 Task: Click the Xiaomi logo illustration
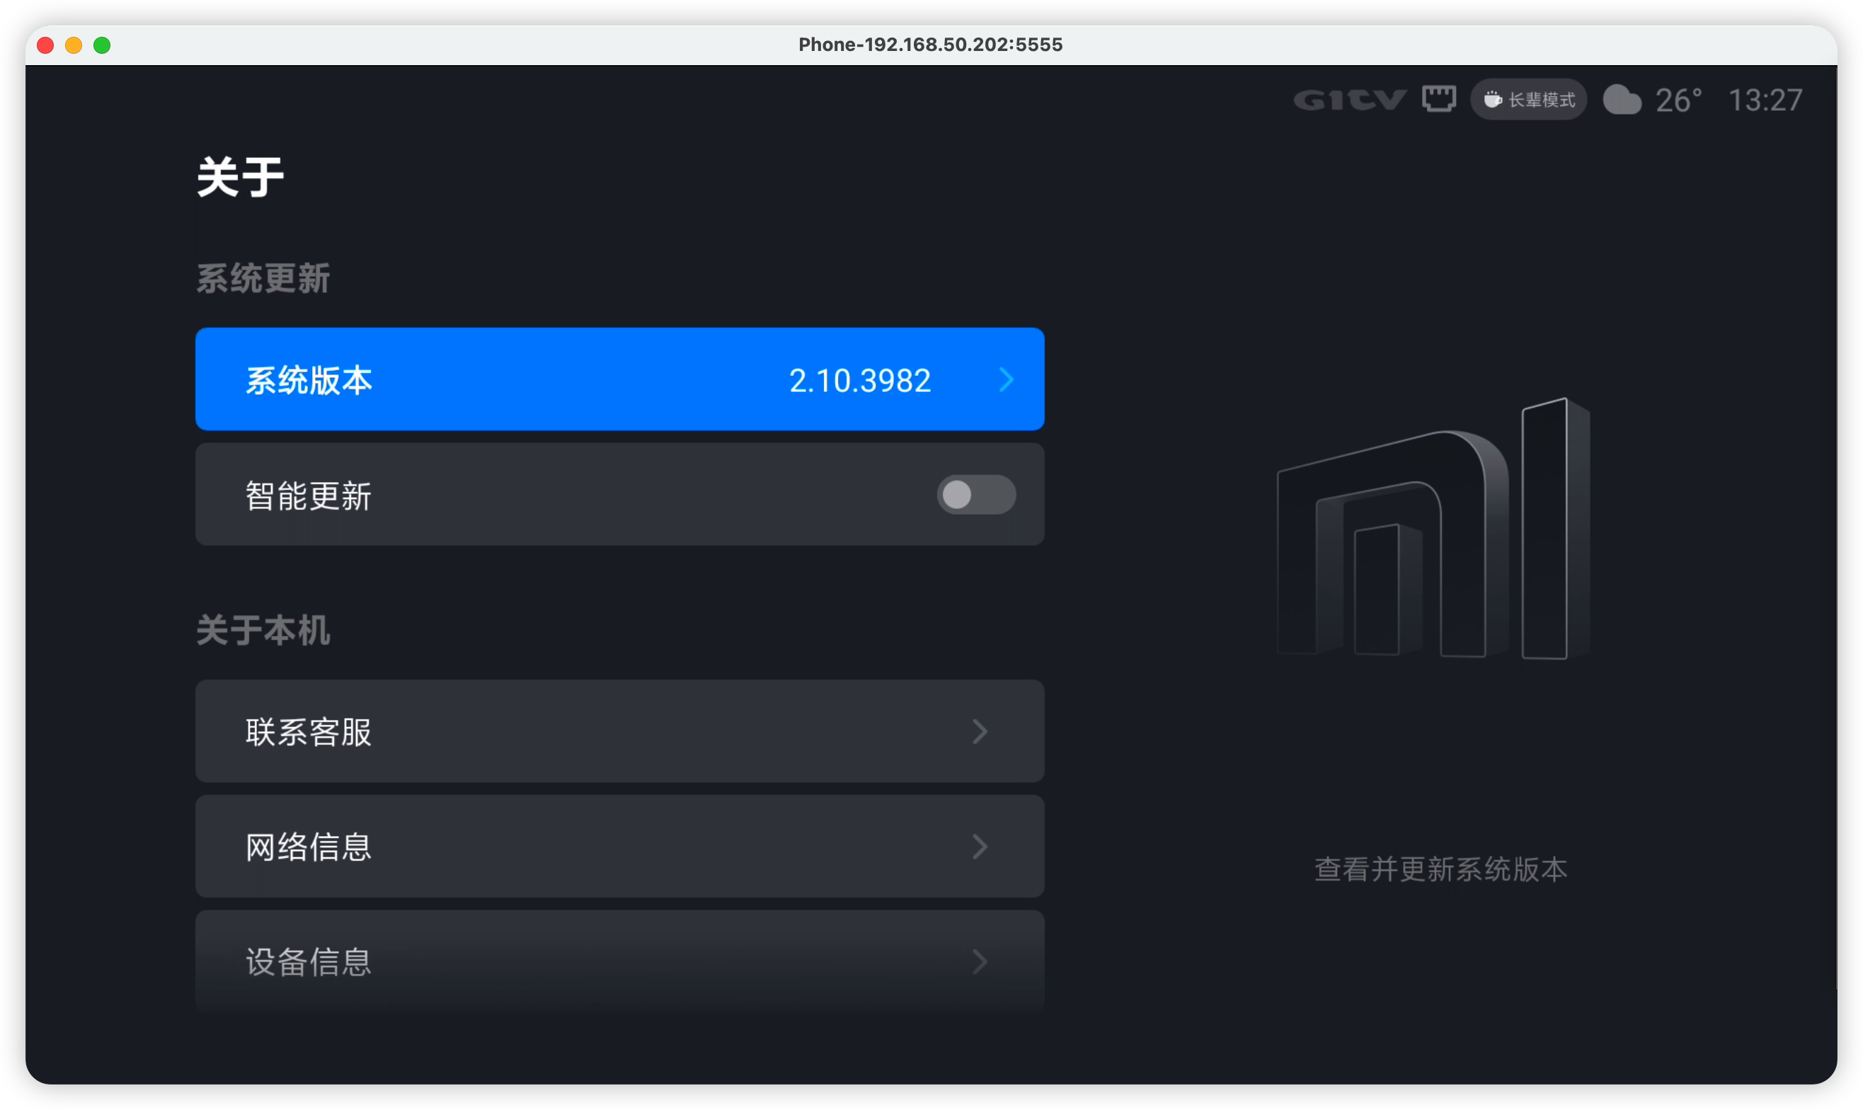(1433, 528)
